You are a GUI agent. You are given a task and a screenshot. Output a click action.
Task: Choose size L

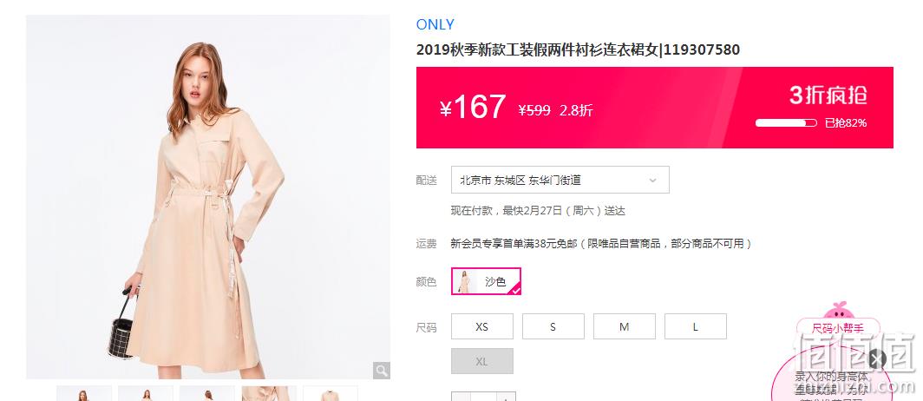tap(696, 327)
